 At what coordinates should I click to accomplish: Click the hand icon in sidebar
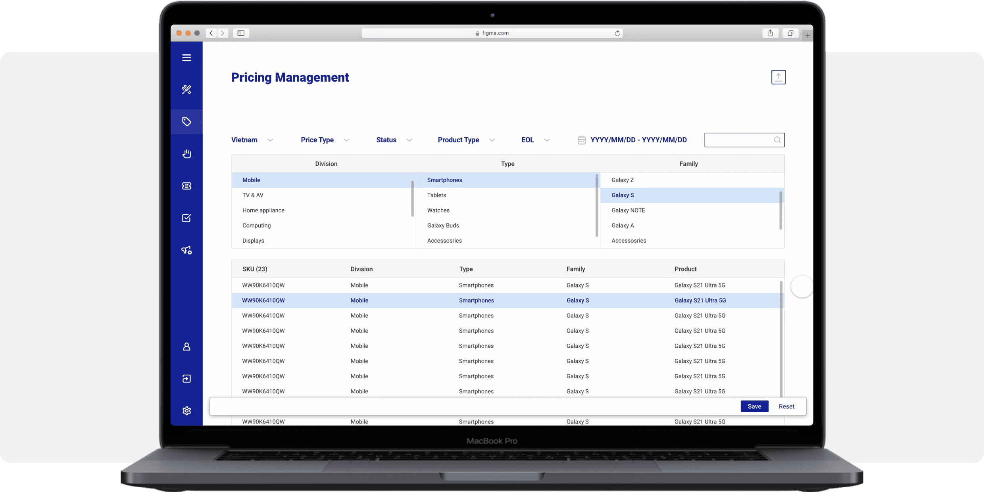[186, 154]
